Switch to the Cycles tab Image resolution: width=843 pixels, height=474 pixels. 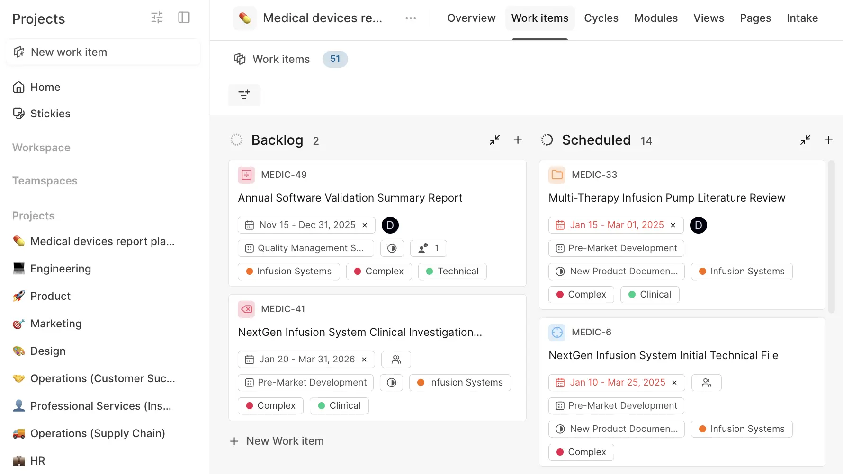tap(601, 18)
